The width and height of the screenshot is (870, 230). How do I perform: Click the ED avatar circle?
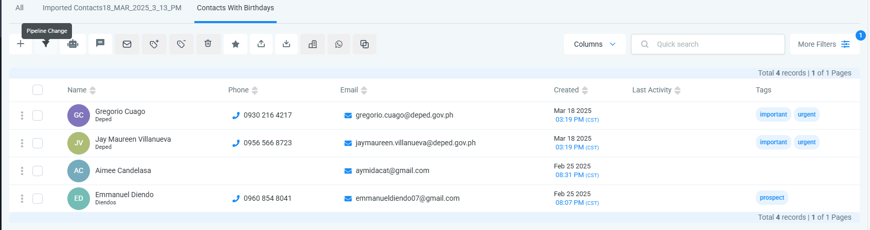(x=79, y=199)
